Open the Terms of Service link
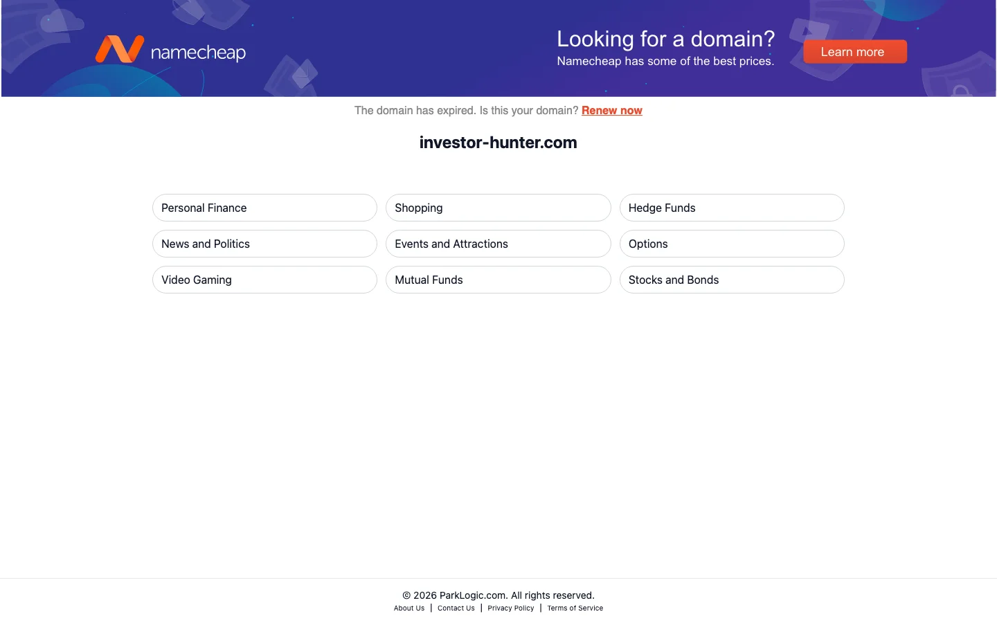Image resolution: width=997 pixels, height=623 pixels. (575, 608)
